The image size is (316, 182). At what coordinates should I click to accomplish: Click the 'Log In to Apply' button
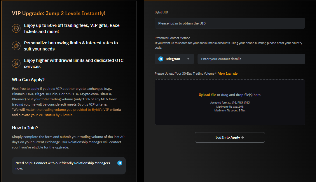pyautogui.click(x=230, y=137)
